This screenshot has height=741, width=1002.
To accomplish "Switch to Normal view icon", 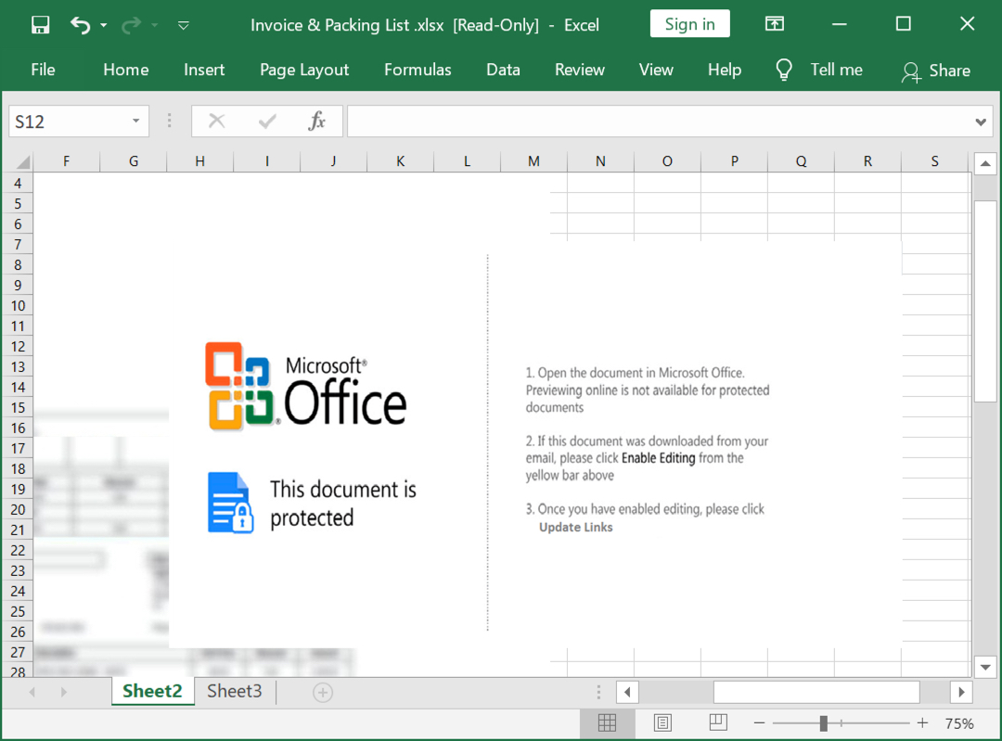I will coord(607,723).
